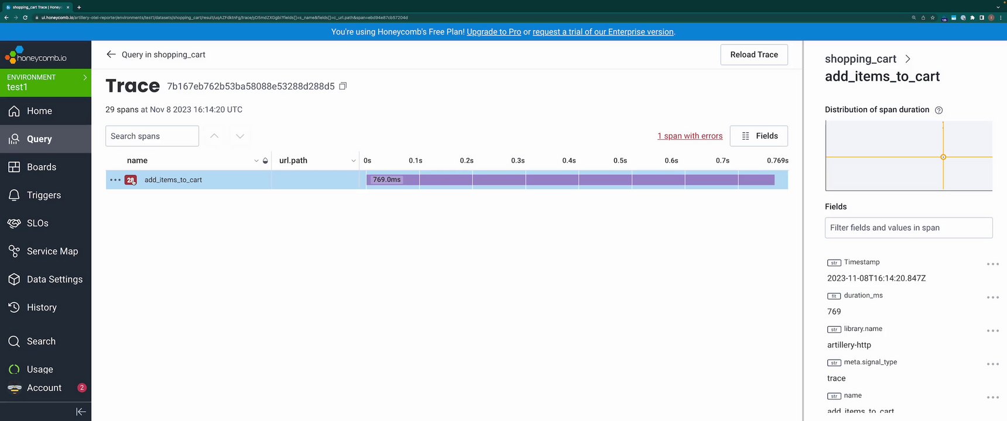Image resolution: width=1007 pixels, height=421 pixels.
Task: Toggle the collapse-all spans icon in name header
Action: [265, 161]
